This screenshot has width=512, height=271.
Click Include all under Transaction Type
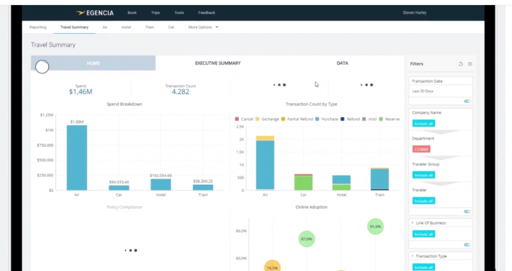(x=424, y=267)
